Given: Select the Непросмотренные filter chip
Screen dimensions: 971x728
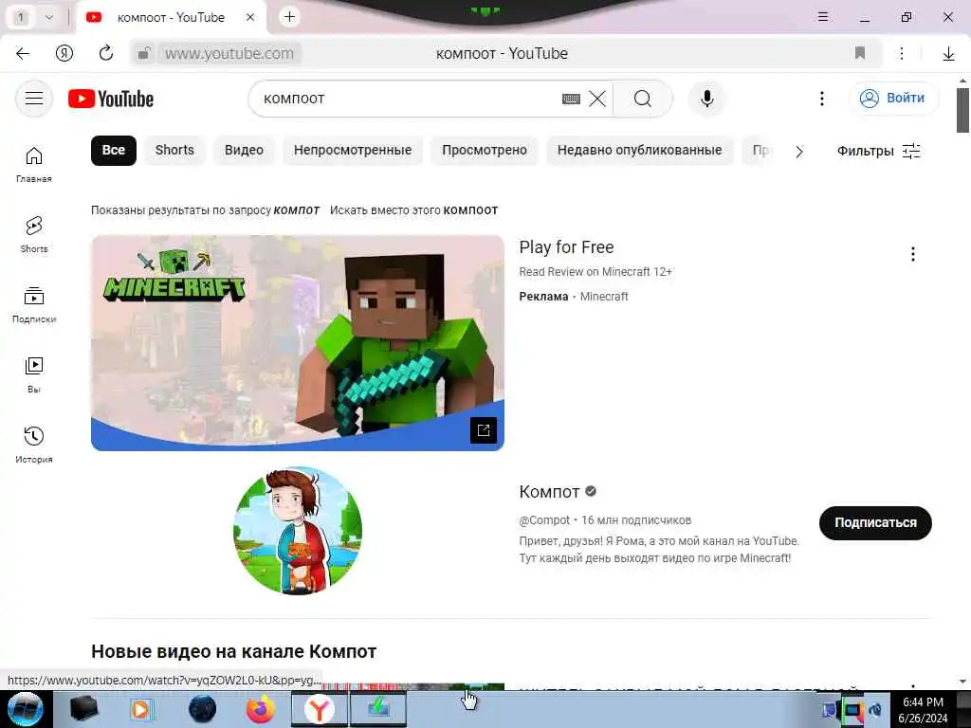Looking at the screenshot, I should (x=353, y=151).
